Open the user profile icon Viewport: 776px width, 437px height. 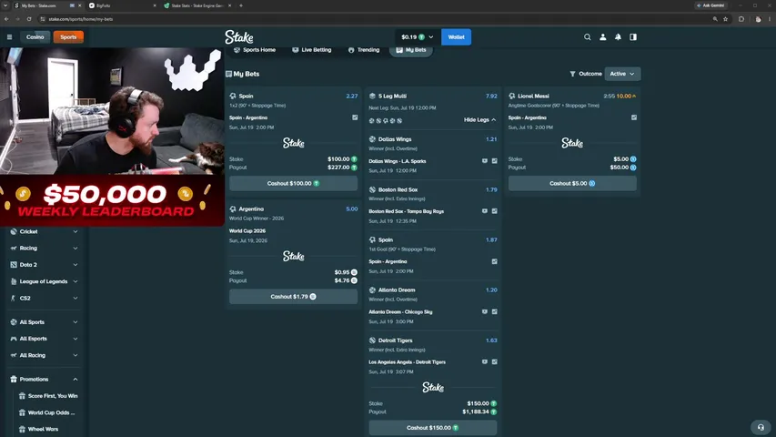603,37
